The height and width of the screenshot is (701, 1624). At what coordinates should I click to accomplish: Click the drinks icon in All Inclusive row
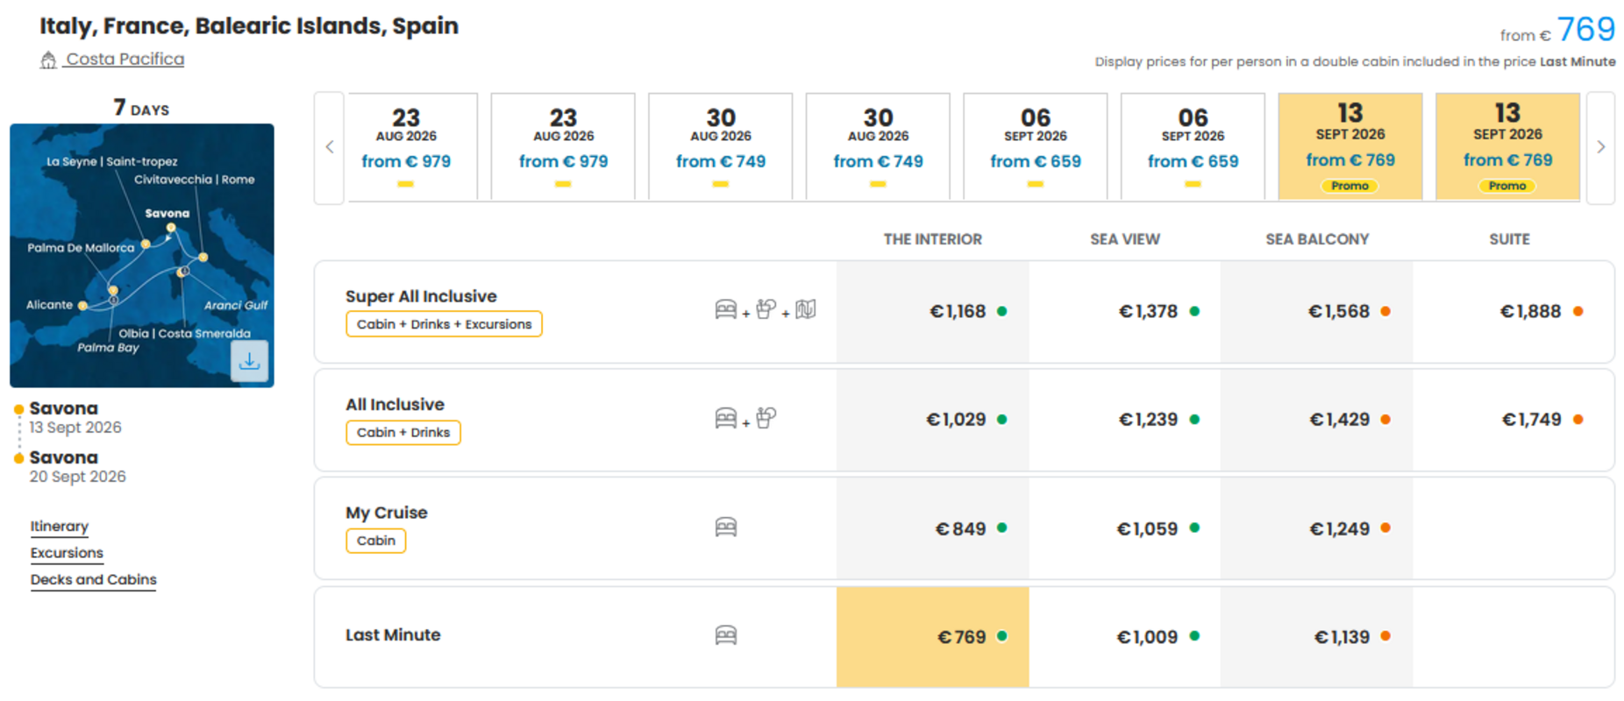point(766,418)
